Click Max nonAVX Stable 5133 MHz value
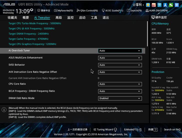 click(171, 94)
